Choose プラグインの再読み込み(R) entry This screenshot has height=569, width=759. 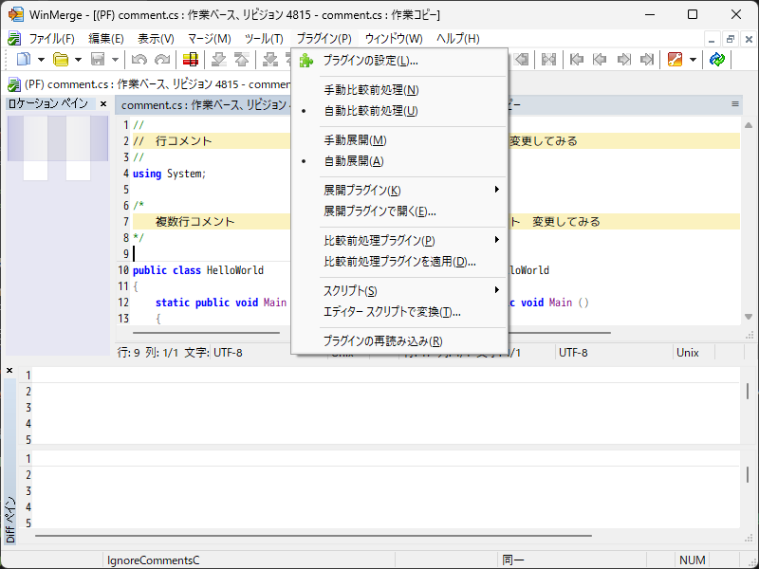[x=399, y=341]
